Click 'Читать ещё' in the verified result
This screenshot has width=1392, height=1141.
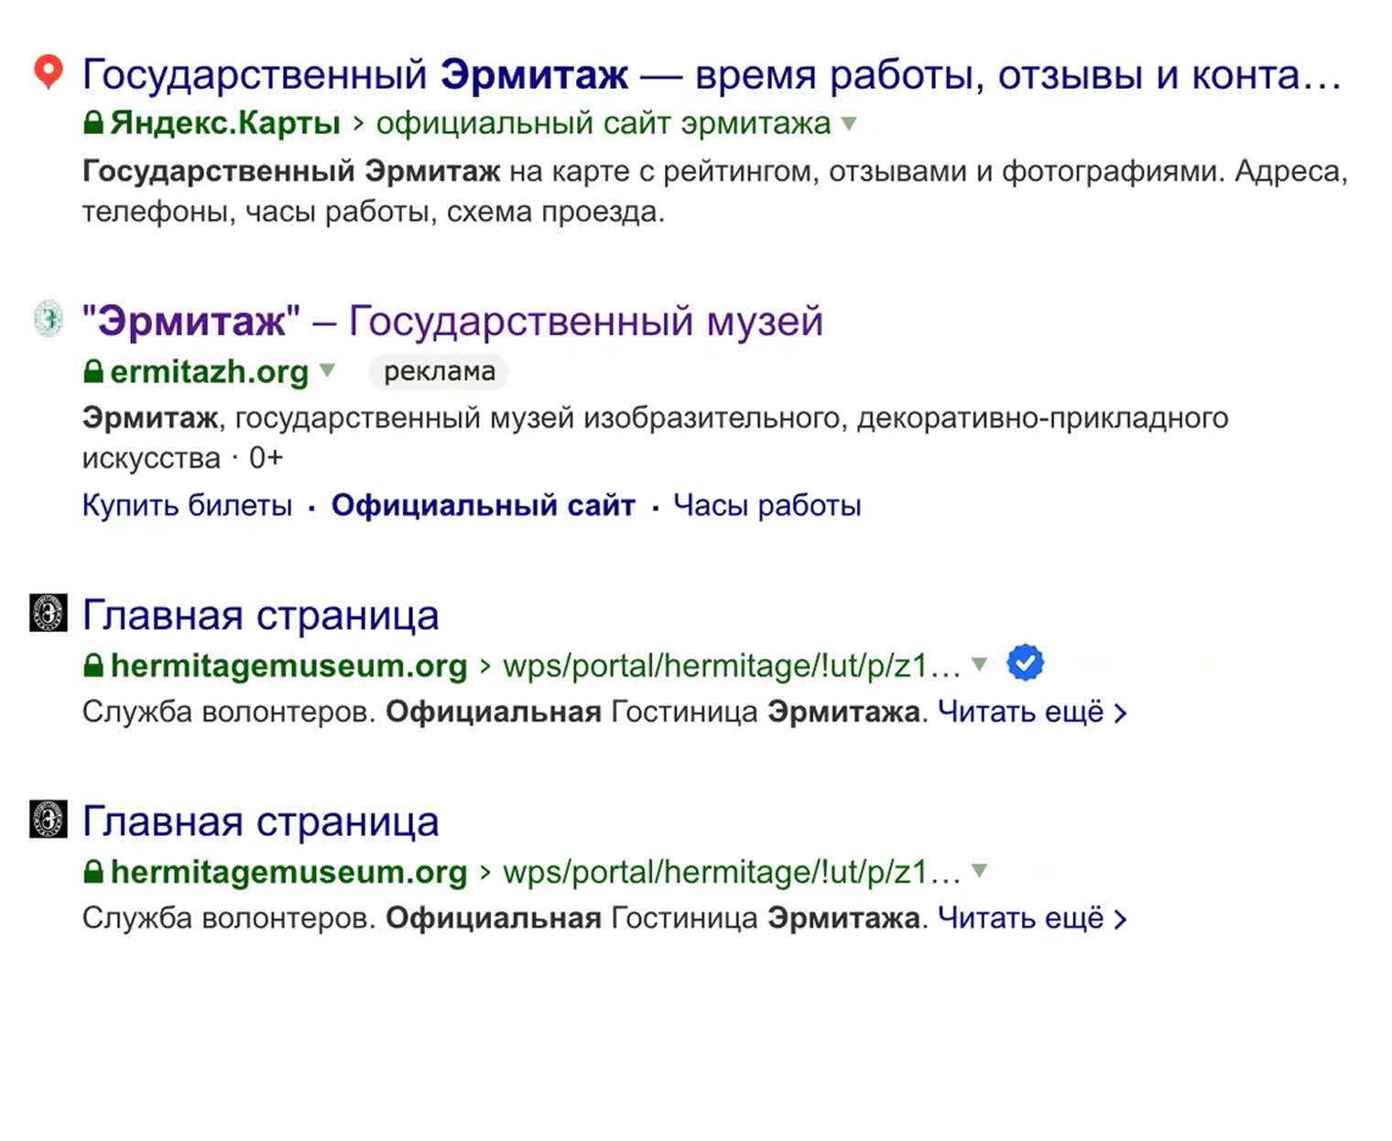(x=1032, y=712)
